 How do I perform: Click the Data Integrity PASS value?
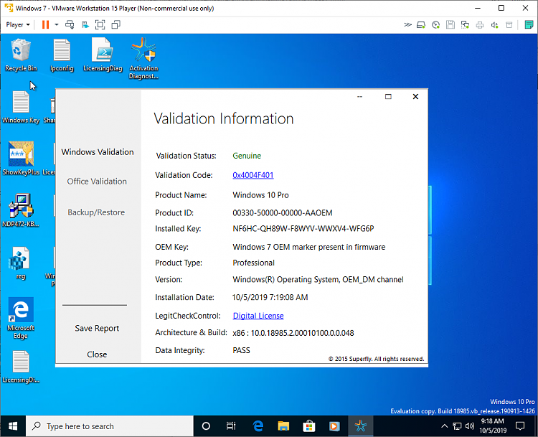[241, 350]
